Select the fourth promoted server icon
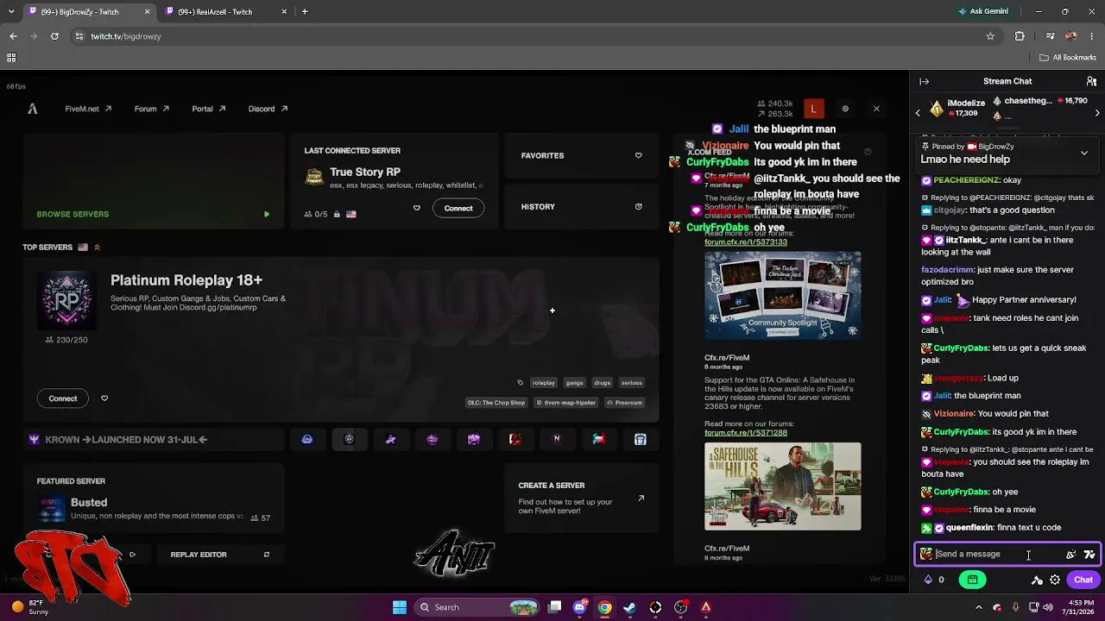 coord(433,440)
